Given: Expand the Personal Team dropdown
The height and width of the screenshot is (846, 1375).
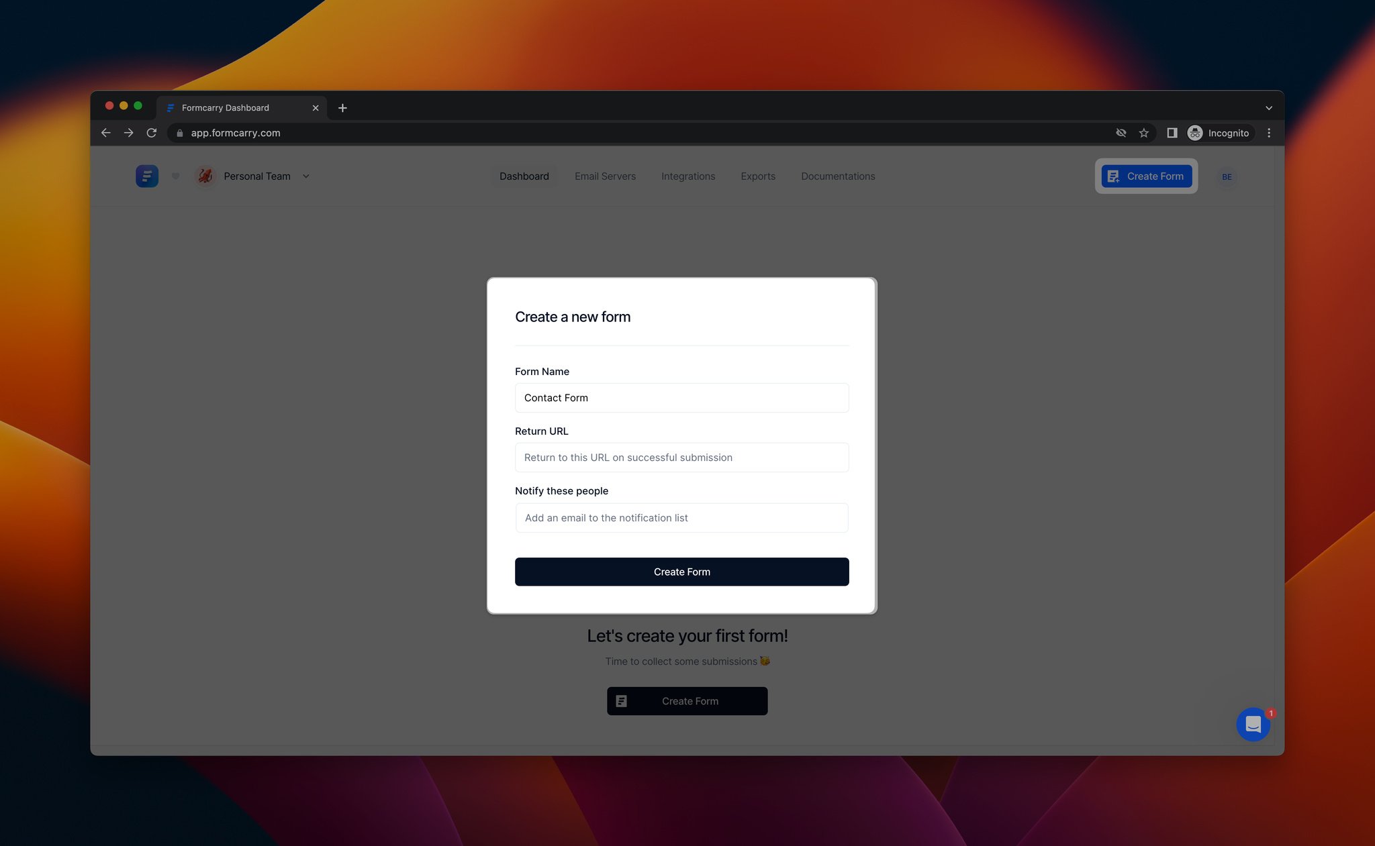Looking at the screenshot, I should click(305, 176).
